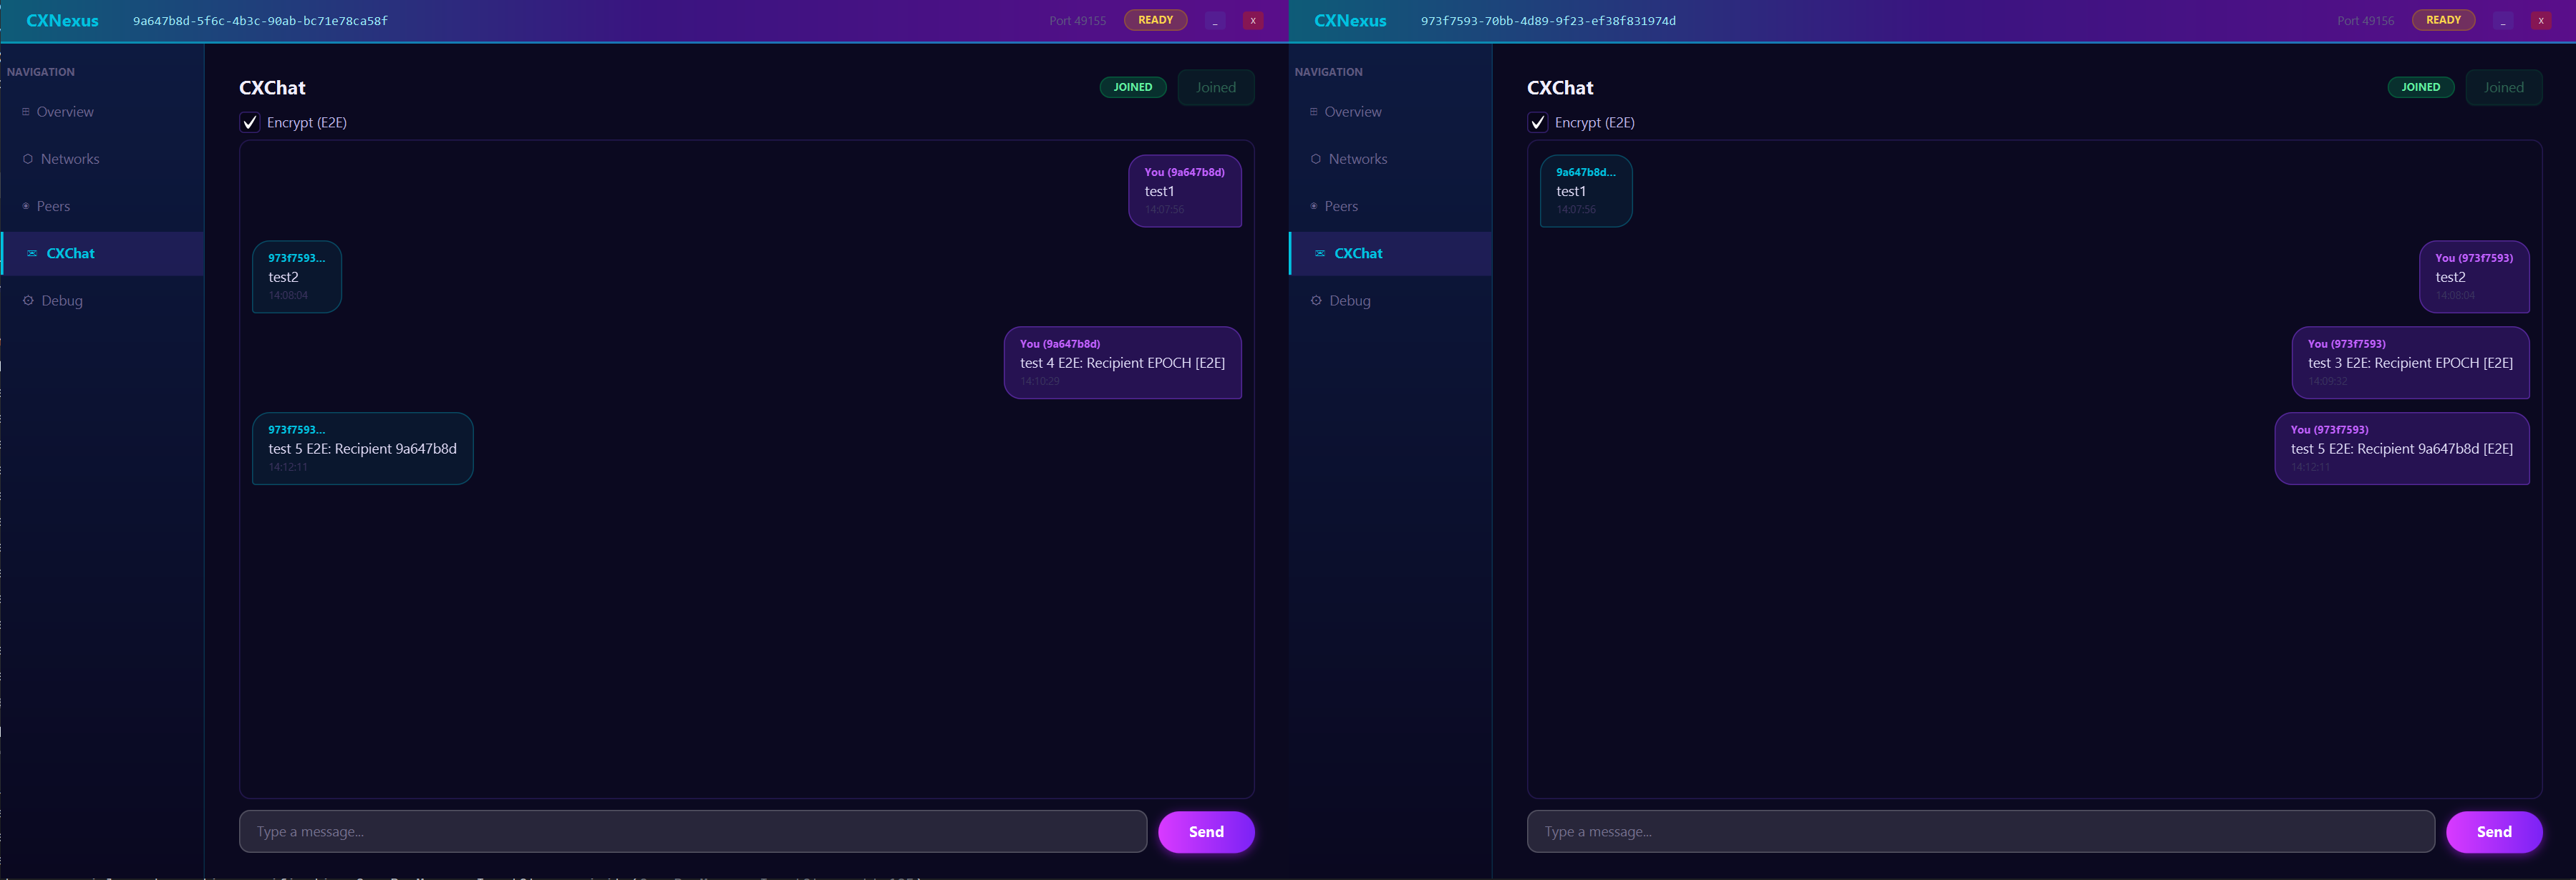Image resolution: width=2576 pixels, height=880 pixels.
Task: Click the Joined button in right window
Action: (2504, 88)
